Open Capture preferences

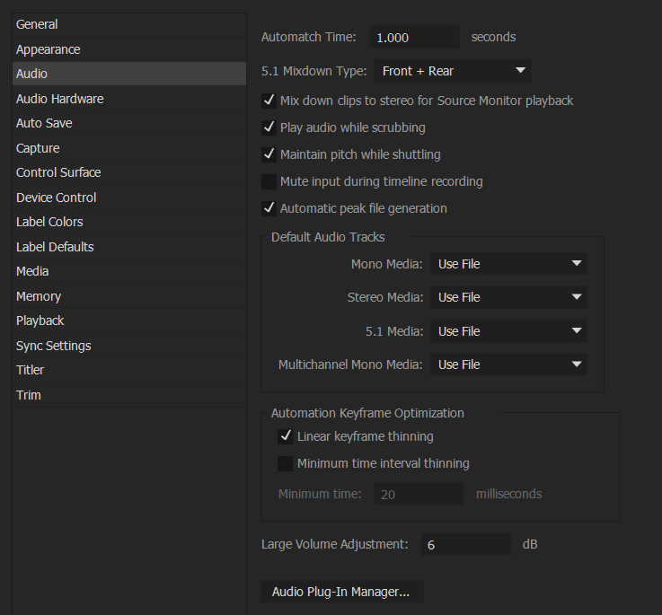[x=129, y=148]
